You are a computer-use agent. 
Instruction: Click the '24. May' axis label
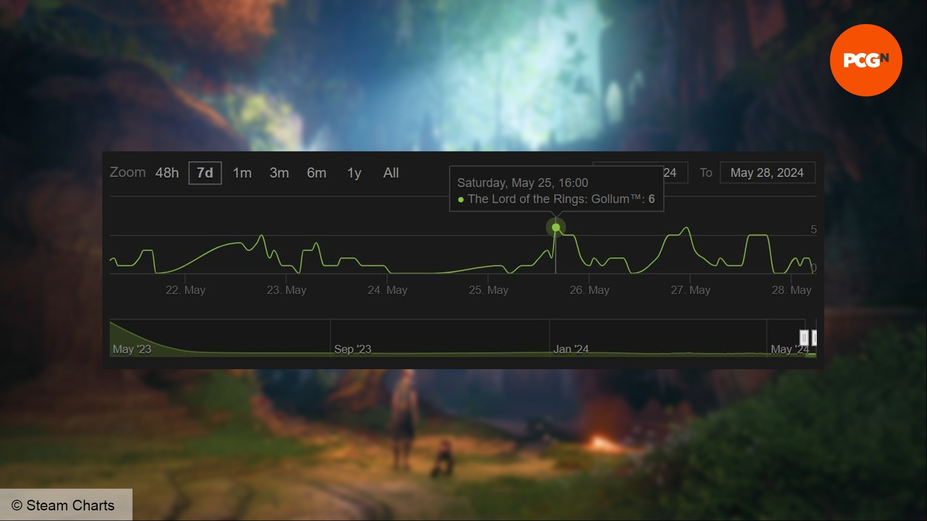(387, 290)
